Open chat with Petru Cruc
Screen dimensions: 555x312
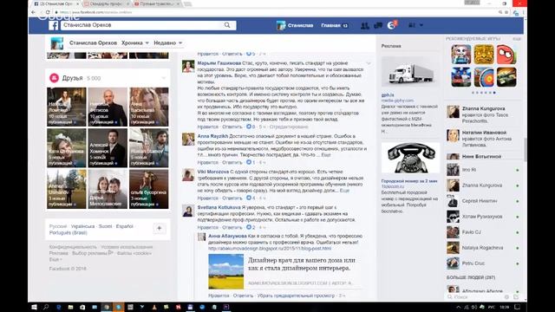[483, 263]
